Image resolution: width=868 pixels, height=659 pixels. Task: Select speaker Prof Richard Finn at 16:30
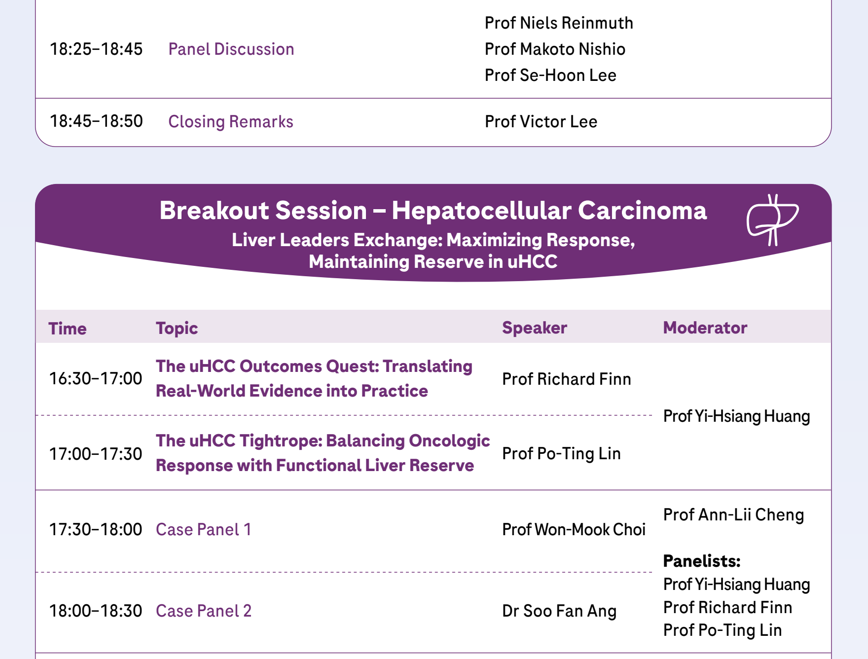(x=567, y=379)
